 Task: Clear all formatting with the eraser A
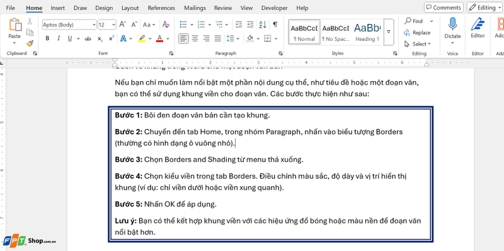pos(166,25)
